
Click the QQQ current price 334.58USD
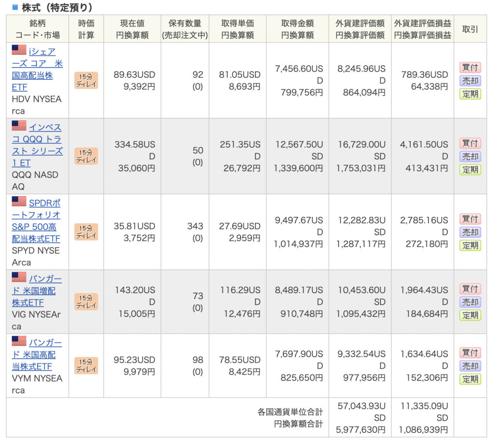pos(135,150)
